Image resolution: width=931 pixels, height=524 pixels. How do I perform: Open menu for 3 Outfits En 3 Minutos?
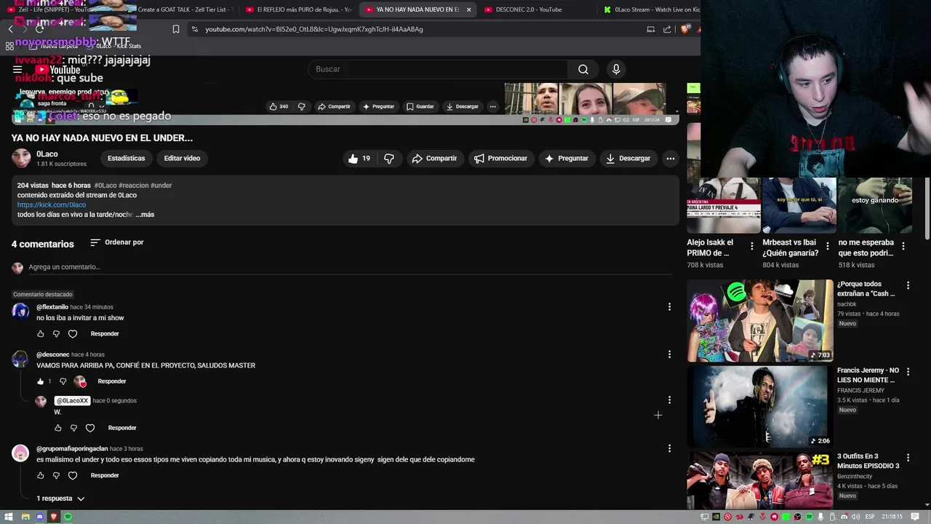click(908, 457)
